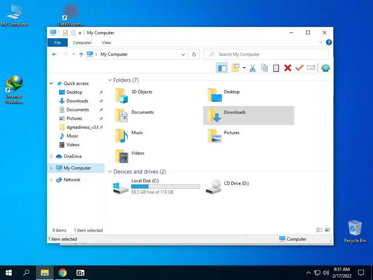373x280 pixels.
Task: Open the Windows Start button
Action: 9,273
